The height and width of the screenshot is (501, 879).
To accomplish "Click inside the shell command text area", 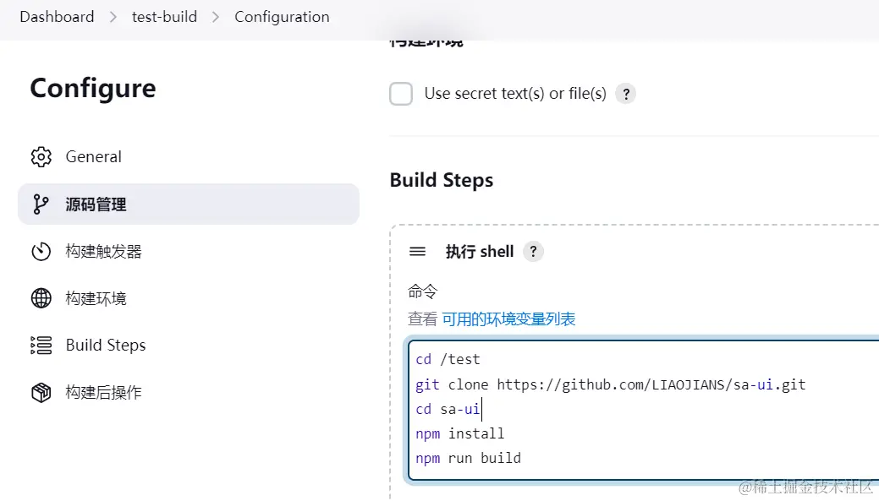I will 644,410.
